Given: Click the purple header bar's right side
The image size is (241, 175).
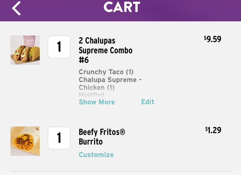Looking at the screenshot, I should click(x=201, y=10).
